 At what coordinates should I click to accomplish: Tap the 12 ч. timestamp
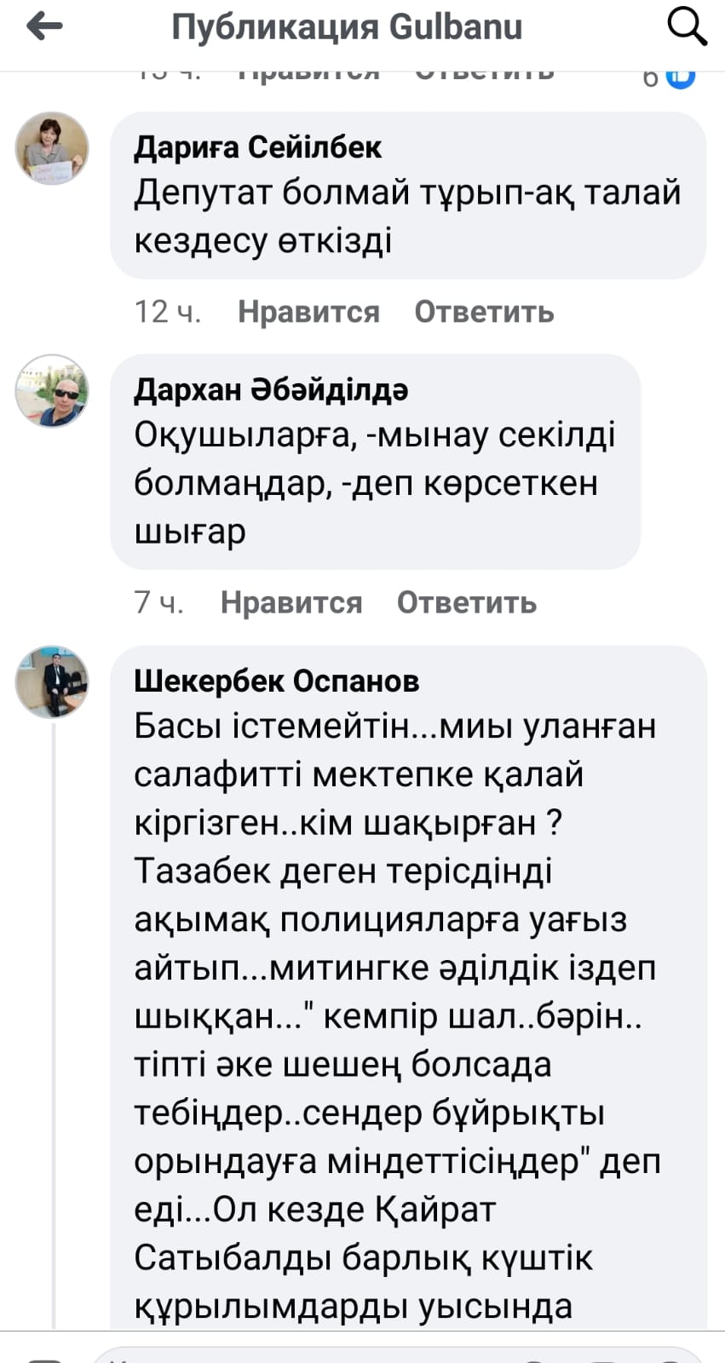point(168,312)
